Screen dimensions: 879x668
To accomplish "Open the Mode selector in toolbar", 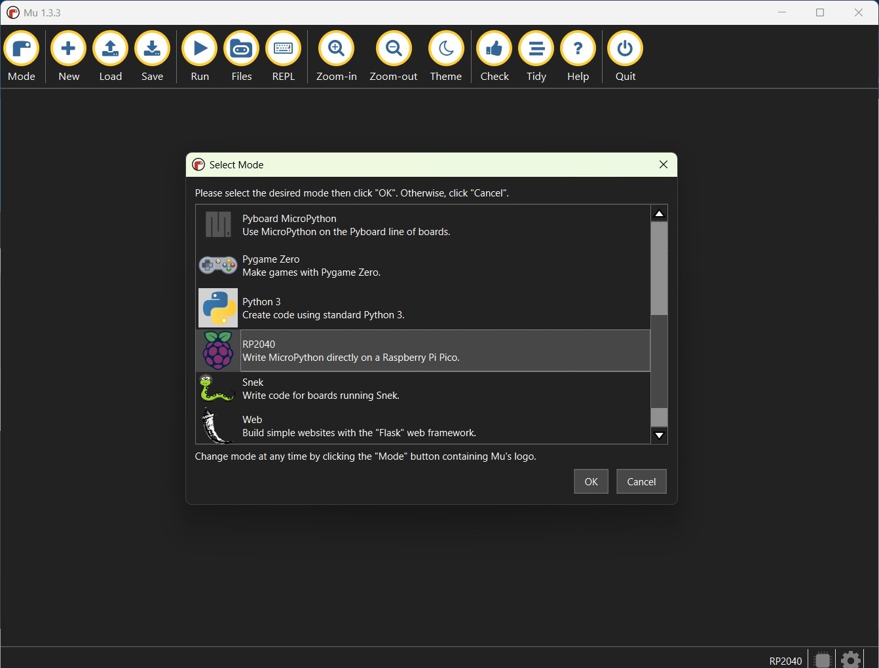I will (22, 57).
